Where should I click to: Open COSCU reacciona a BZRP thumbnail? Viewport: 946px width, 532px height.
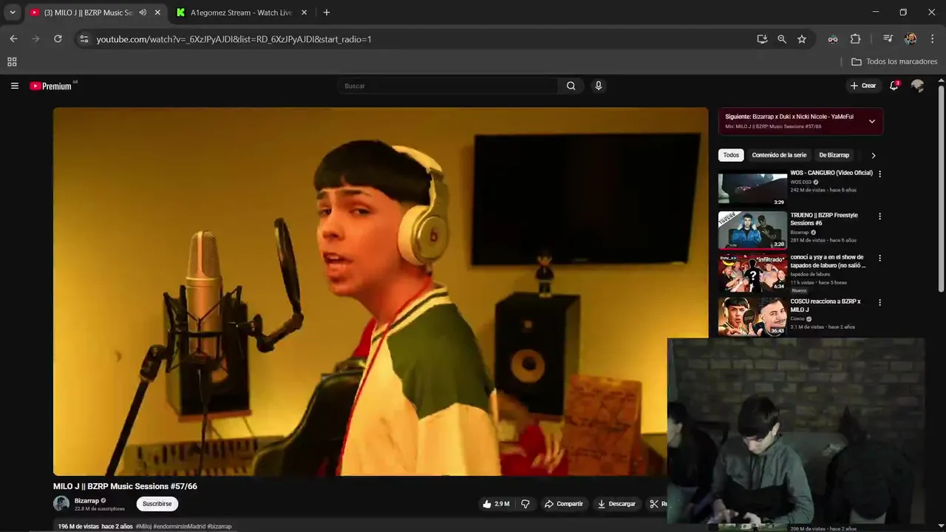[752, 316]
